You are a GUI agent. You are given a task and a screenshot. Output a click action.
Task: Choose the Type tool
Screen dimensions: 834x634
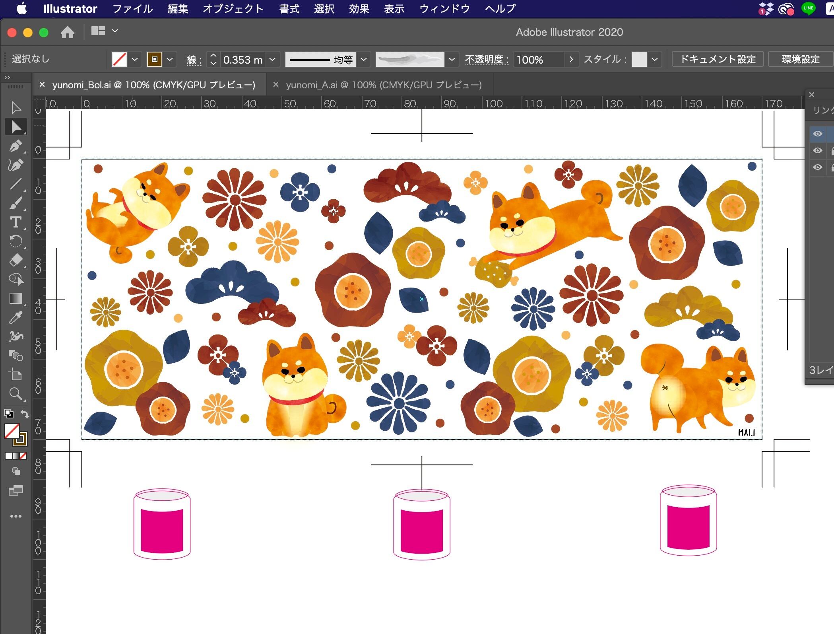pos(16,222)
